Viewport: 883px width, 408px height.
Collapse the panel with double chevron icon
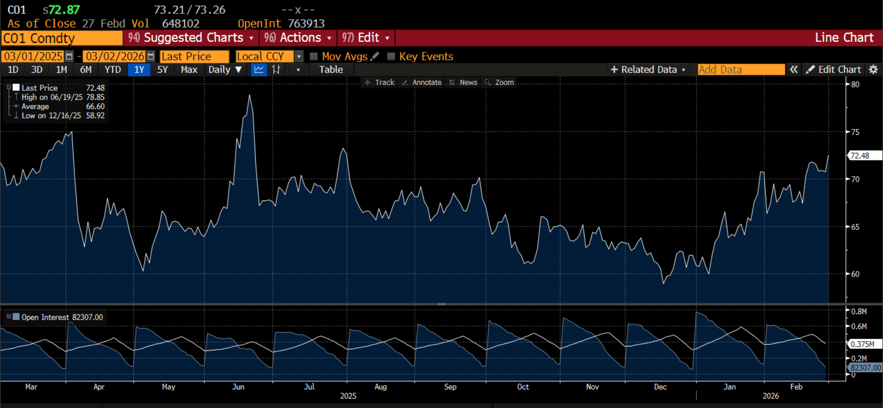(x=794, y=70)
